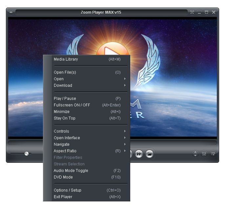Image resolution: width=227 pixels, height=207 pixels.
Task: Click the round menu button at title bar left
Action: (11, 12)
